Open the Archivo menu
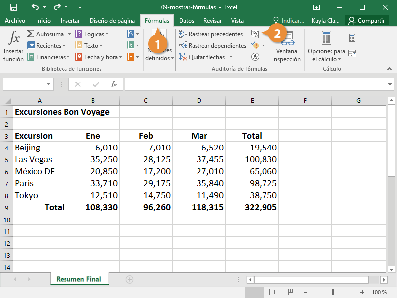Screen dimensions: 397x298 coord(15,21)
